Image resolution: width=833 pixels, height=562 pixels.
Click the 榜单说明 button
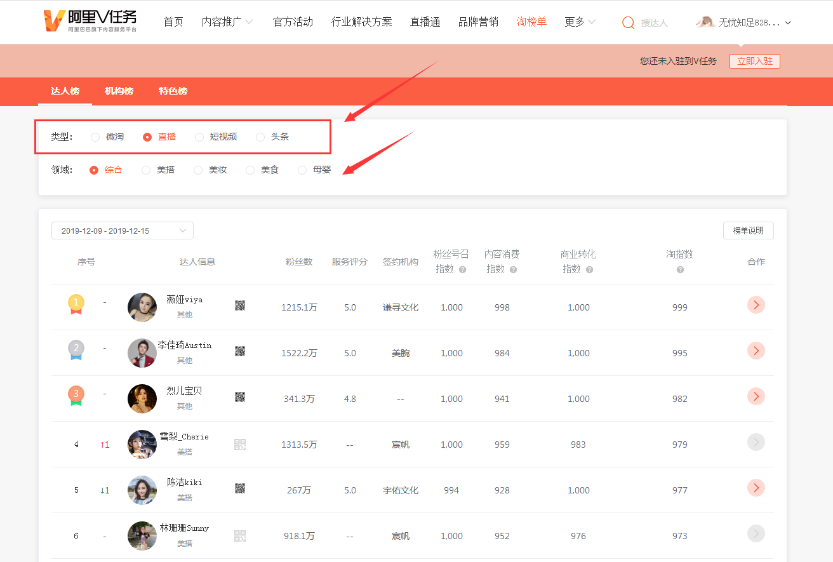click(749, 231)
